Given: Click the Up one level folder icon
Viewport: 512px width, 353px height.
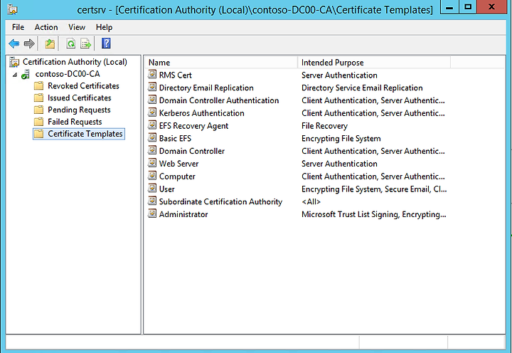Looking at the screenshot, I should pos(50,43).
